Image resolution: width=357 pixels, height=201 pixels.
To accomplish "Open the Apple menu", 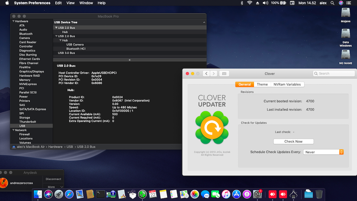I will pos(7,3).
